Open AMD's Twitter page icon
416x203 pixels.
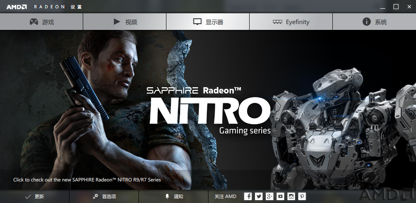point(259,196)
